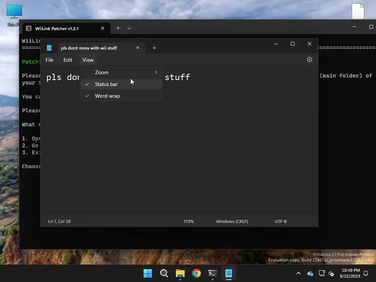Open the clock and date flyout
Image resolution: width=376 pixels, height=282 pixels.
pyautogui.click(x=350, y=273)
